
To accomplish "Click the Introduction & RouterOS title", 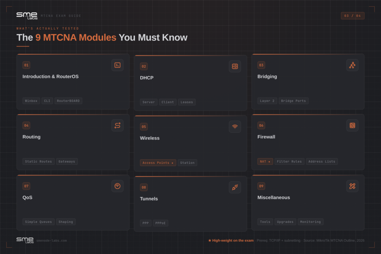I will [x=51, y=77].
